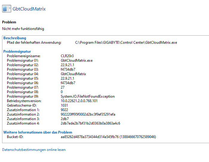Select hash 2db7ede2b7bf31b2d0363b0a3863a4c6
The width and height of the screenshot is (209, 162).
point(90,123)
